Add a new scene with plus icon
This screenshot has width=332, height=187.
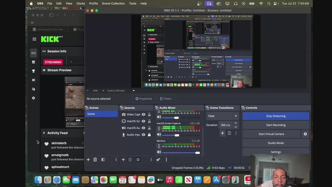(88, 159)
